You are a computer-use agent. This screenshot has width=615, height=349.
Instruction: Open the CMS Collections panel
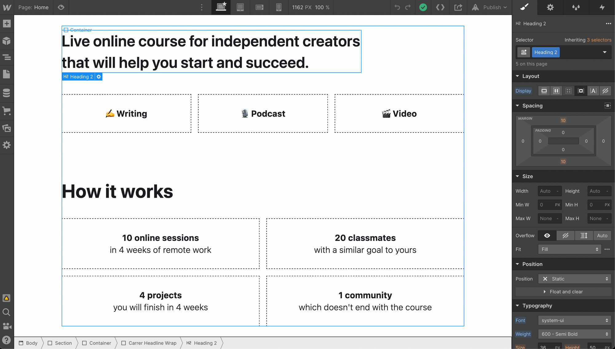click(7, 93)
